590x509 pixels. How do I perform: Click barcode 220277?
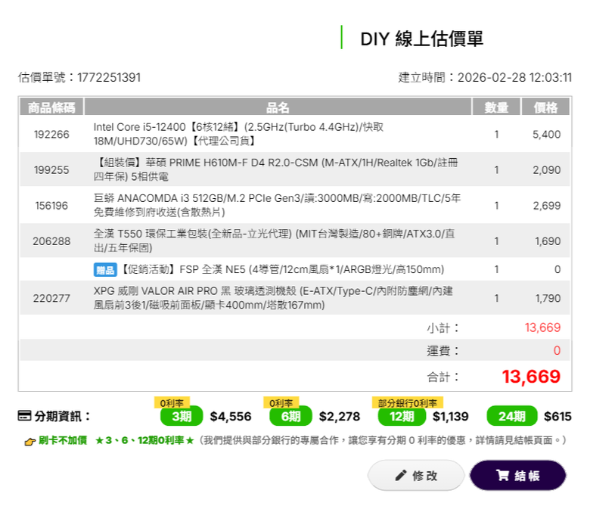pyautogui.click(x=51, y=298)
